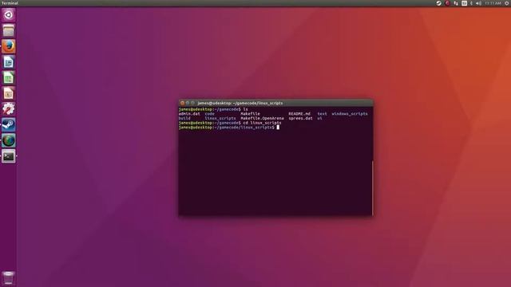Viewport: 511px width, 287px height.
Task: Open the globe application in launcher
Action: click(x=9, y=140)
